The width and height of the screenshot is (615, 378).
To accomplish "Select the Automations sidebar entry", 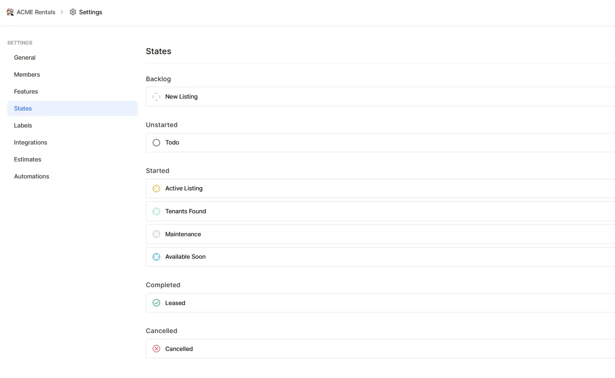I will coord(31,176).
